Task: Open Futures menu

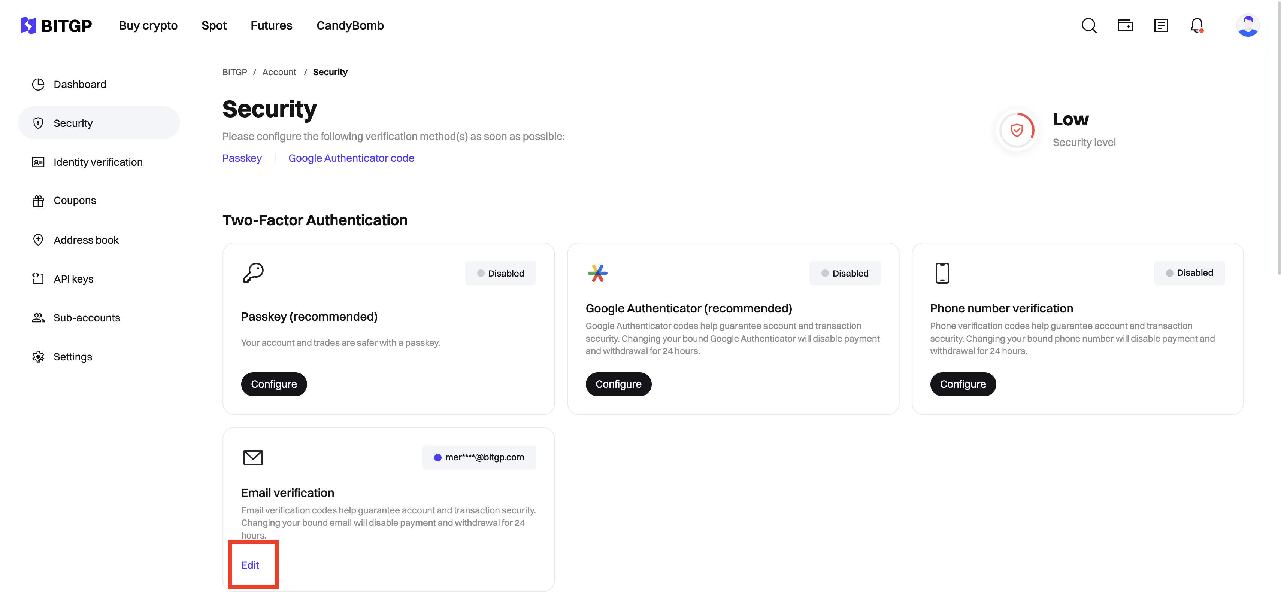Action: 272,25
